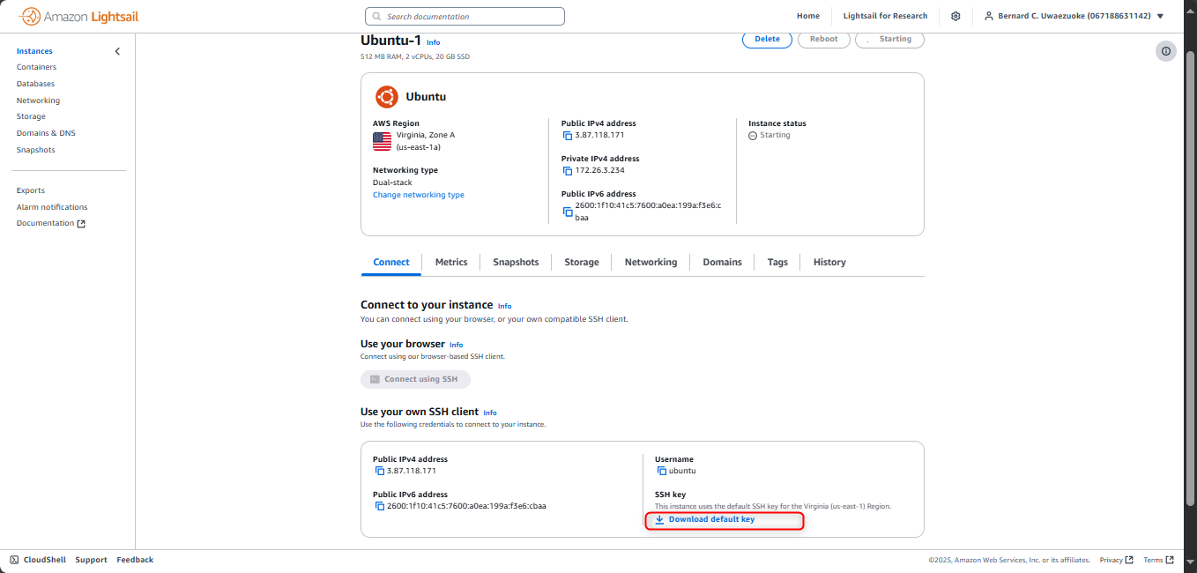
Task: Open Exports in the sidebar
Action: coord(31,190)
